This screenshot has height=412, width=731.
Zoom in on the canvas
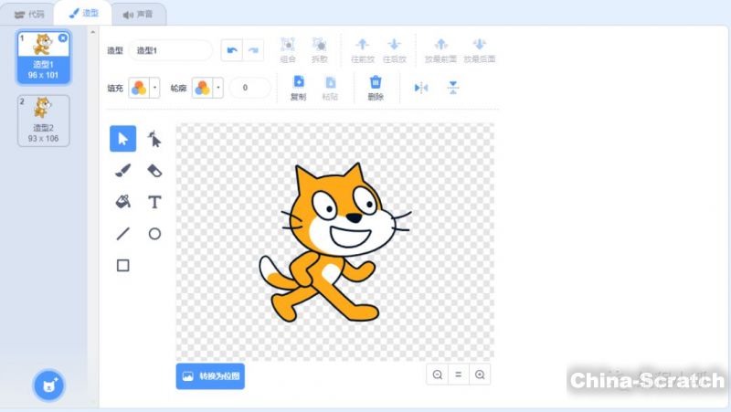(x=480, y=374)
